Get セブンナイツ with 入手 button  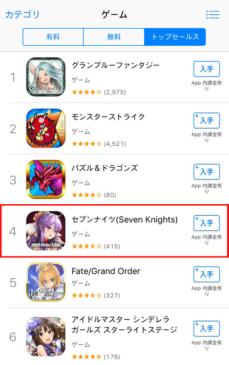point(207,223)
